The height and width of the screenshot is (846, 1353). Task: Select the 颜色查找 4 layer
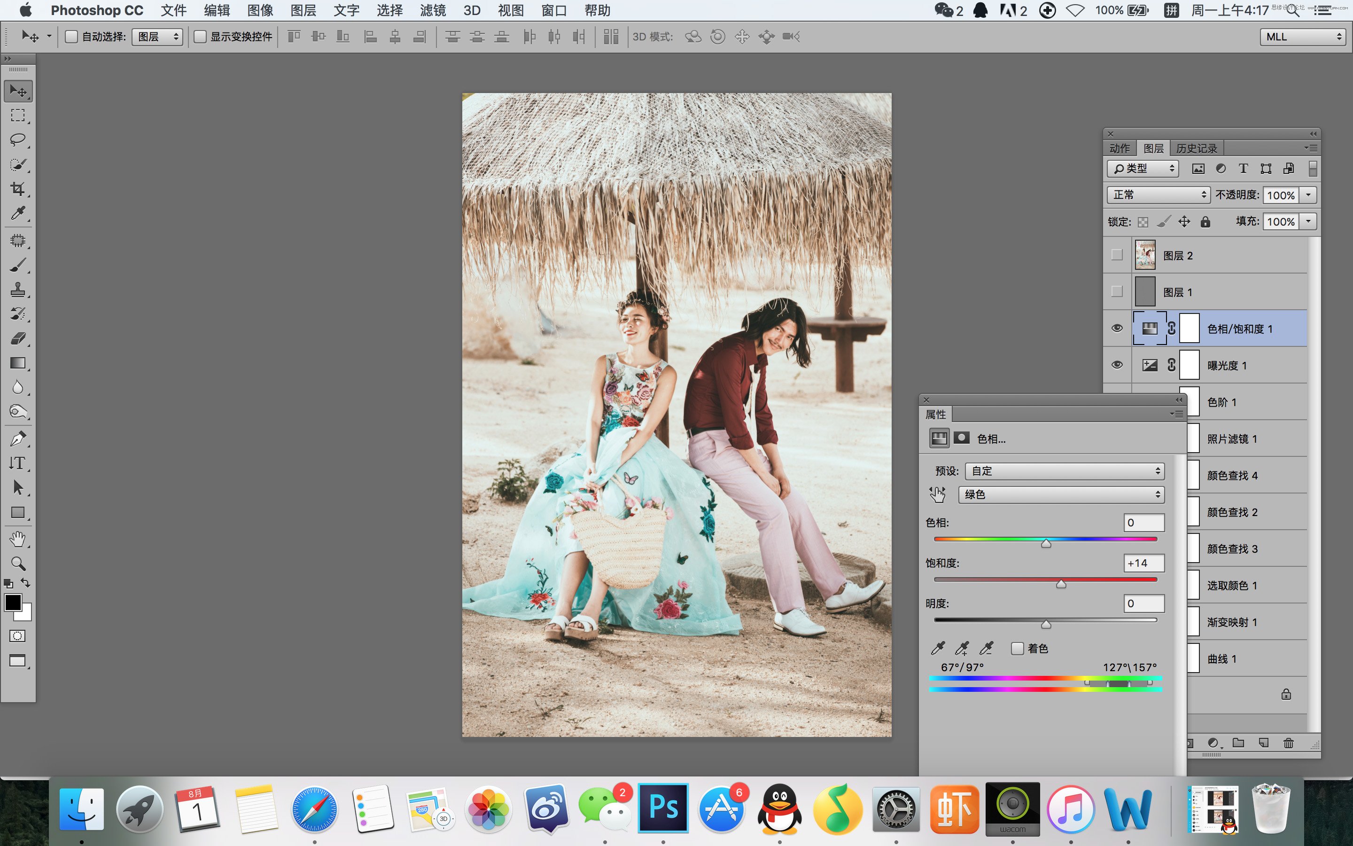[1232, 476]
